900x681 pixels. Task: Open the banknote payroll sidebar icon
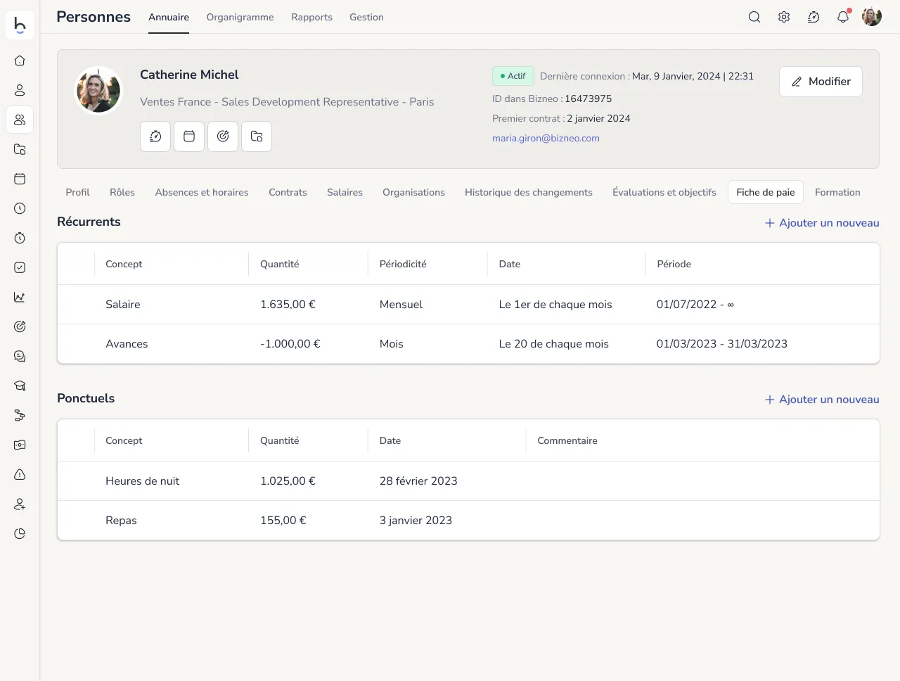pyautogui.click(x=20, y=445)
